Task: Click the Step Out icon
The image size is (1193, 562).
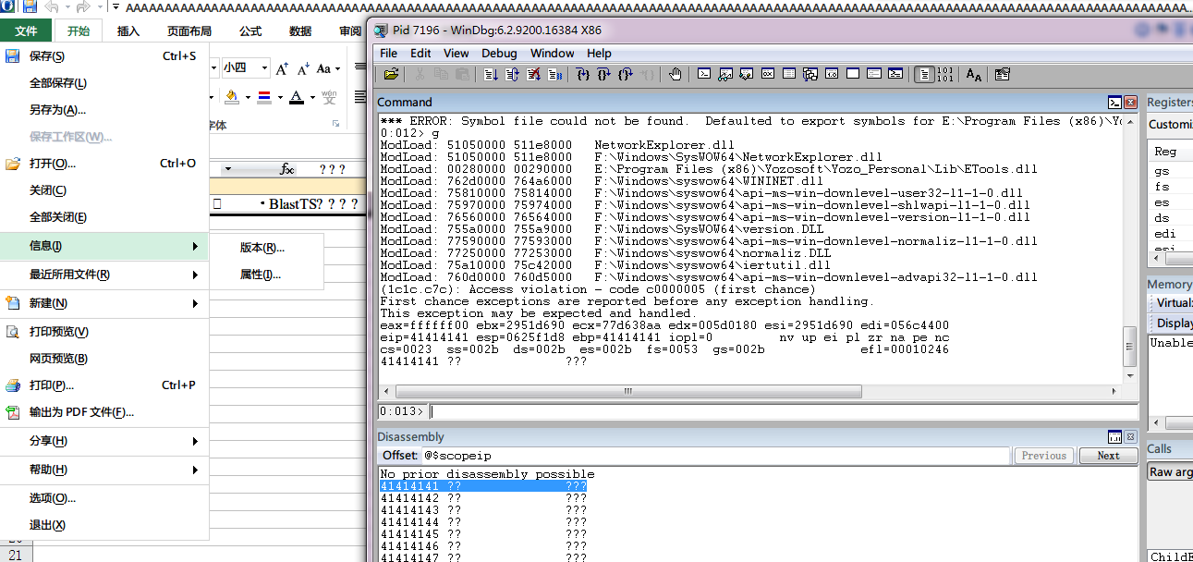Action: 625,74
